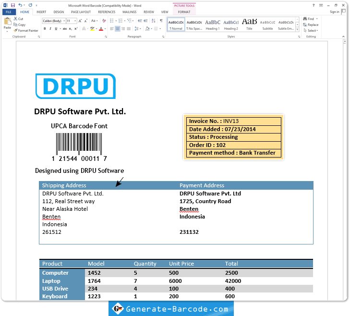Apply paragraph shading color
The height and width of the screenshot is (316, 350).
point(147,29)
